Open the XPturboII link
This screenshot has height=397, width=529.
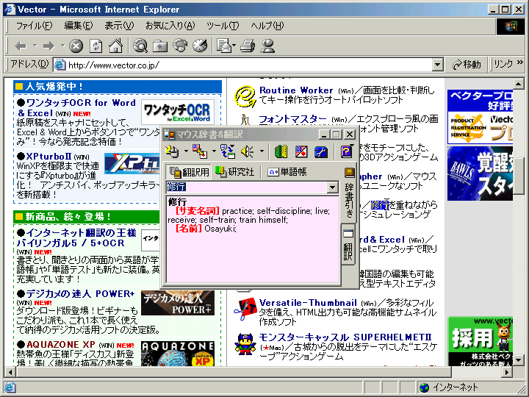[x=48, y=157]
